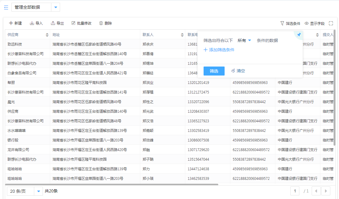Click the 删除 trash button

pos(105,23)
